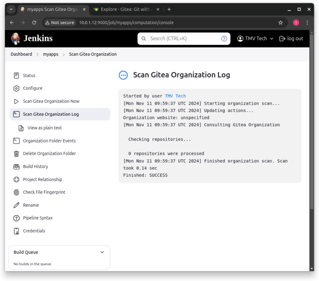
Task: Open Configure via the gear icon
Action: [16, 88]
